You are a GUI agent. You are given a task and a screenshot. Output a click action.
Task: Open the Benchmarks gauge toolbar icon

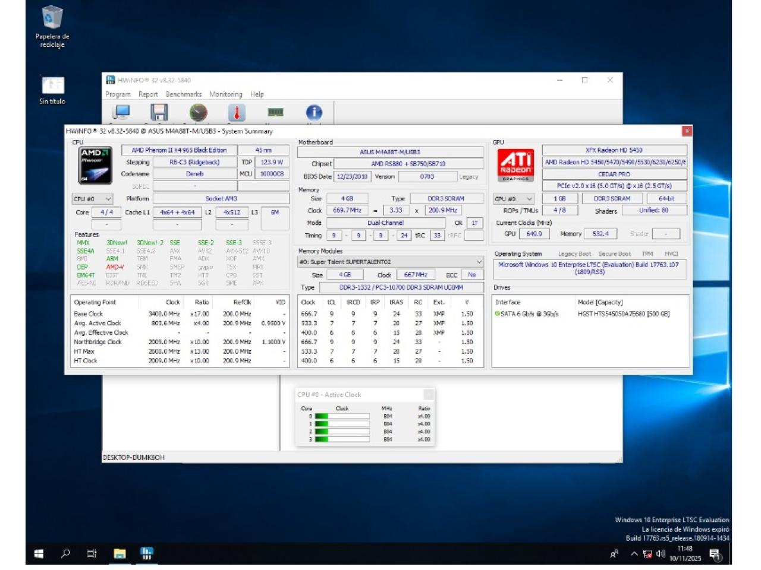click(x=198, y=112)
